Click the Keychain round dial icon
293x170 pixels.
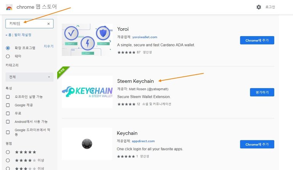pyautogui.click(x=87, y=144)
